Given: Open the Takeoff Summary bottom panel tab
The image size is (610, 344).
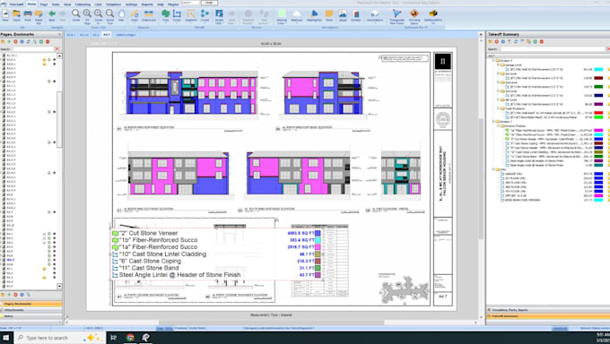Looking at the screenshot, I should tap(548, 316).
